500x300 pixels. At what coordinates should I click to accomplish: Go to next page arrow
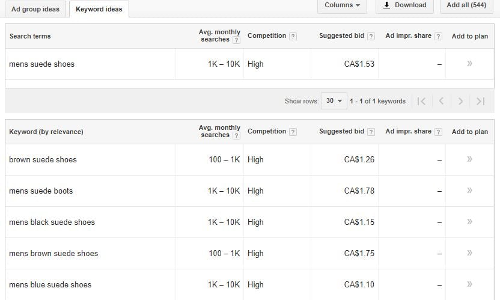[x=460, y=101]
